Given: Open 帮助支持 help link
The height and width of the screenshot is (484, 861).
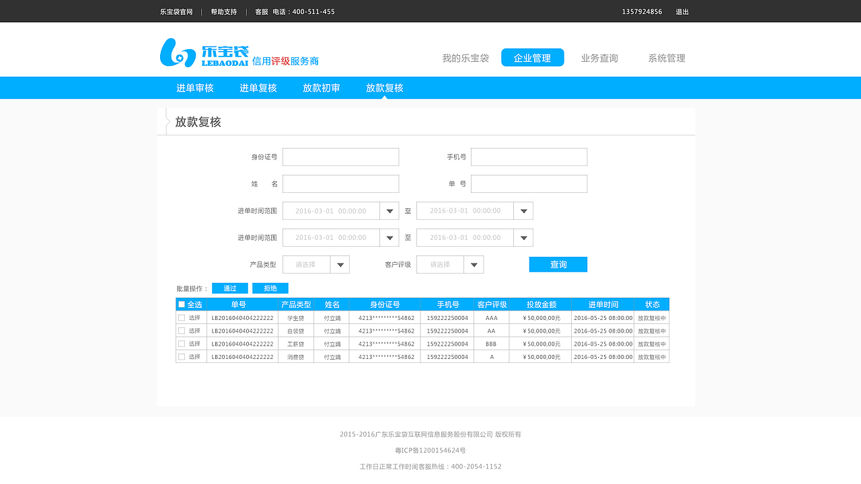Looking at the screenshot, I should pyautogui.click(x=224, y=12).
